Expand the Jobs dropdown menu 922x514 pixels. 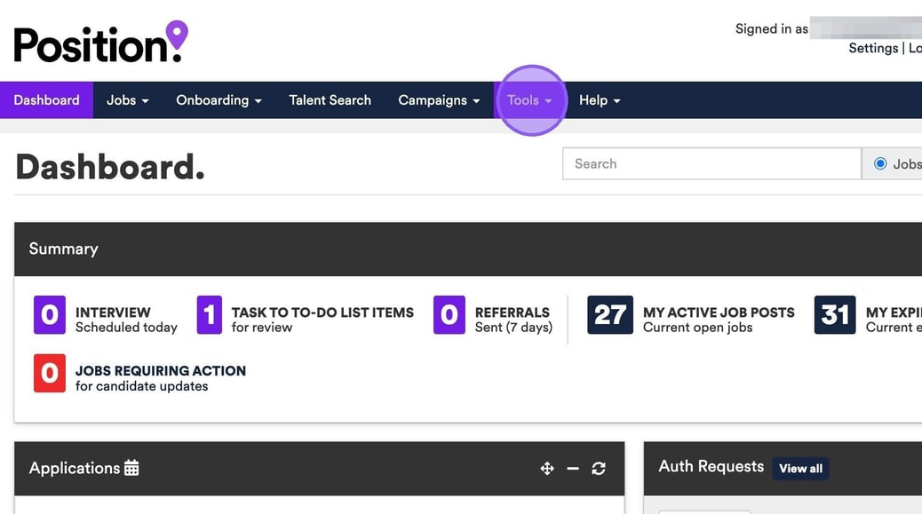click(x=127, y=100)
